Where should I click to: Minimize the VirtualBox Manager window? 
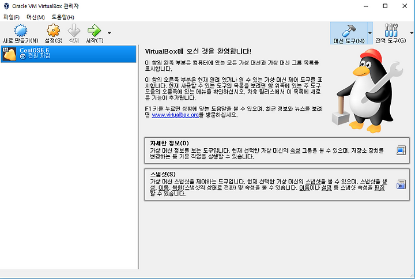(366, 6)
